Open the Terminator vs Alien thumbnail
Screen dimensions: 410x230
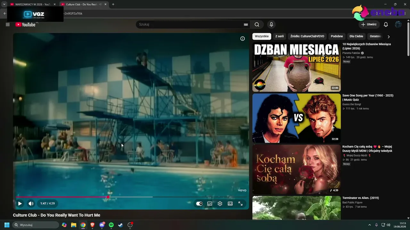[x=297, y=208]
